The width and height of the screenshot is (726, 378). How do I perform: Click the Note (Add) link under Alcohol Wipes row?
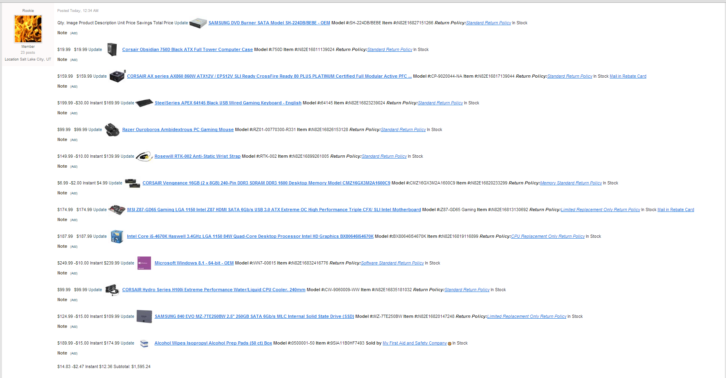tap(74, 354)
